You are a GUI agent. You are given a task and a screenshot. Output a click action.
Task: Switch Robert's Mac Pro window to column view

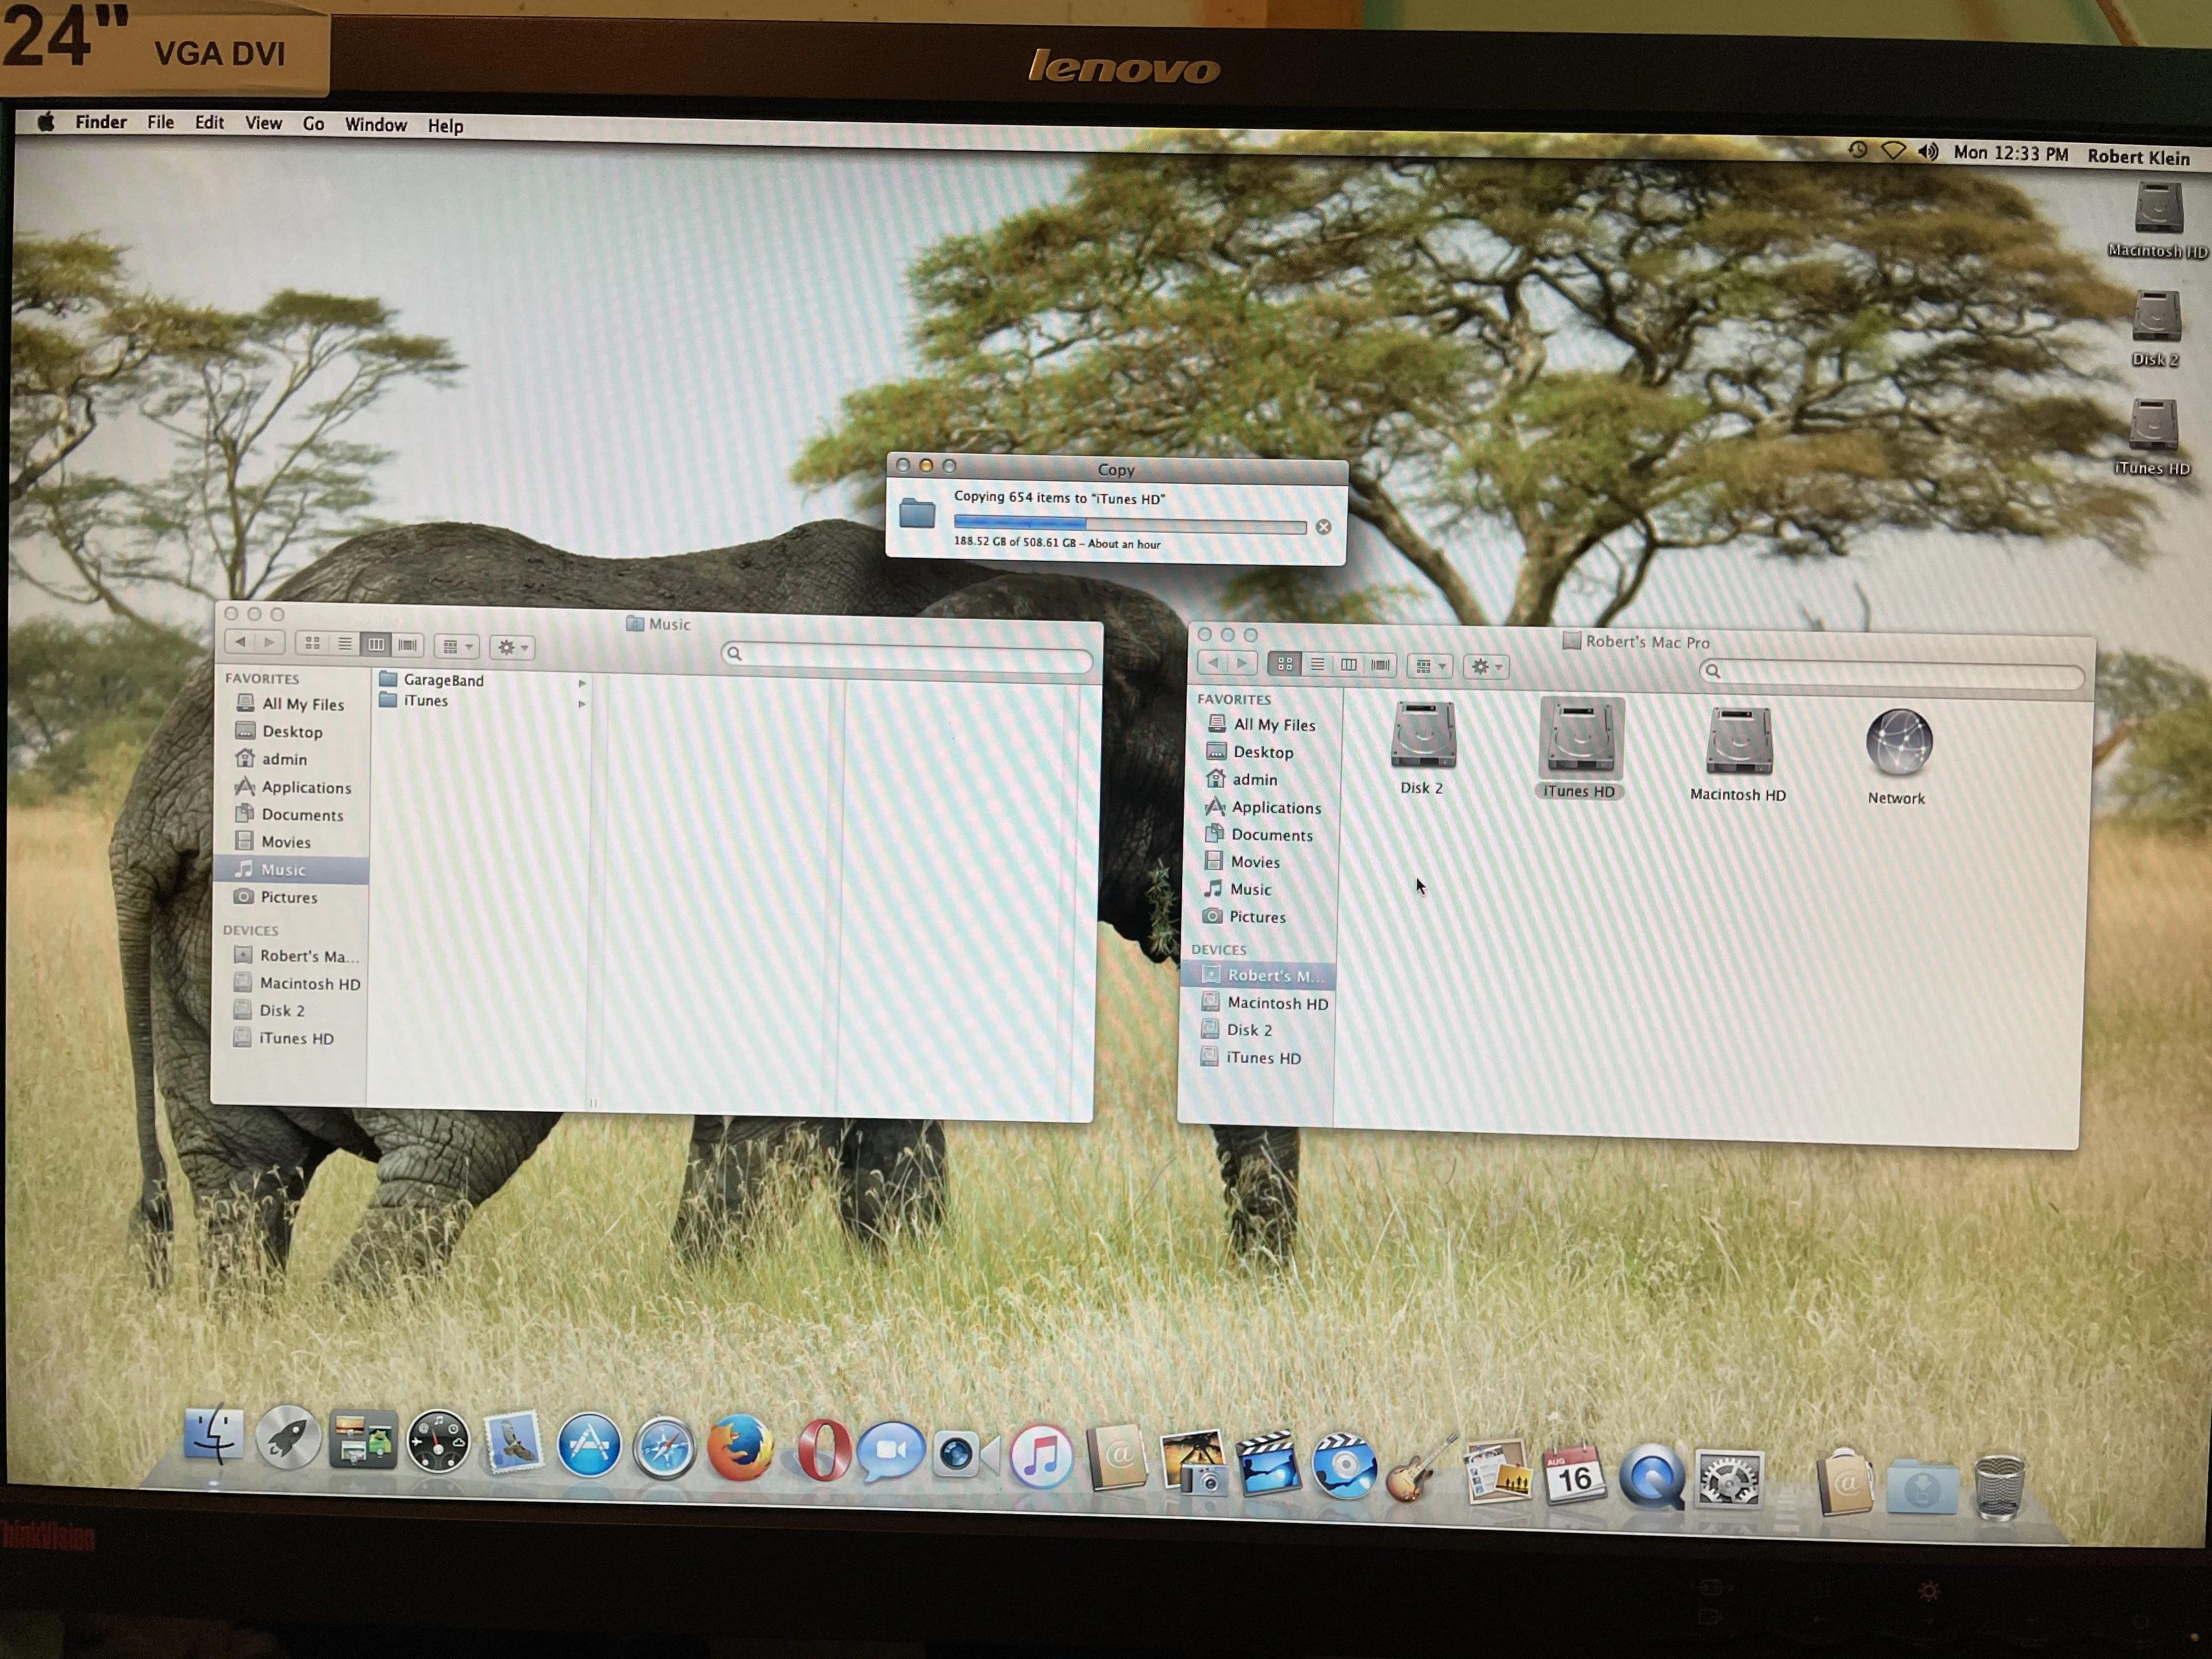click(x=1349, y=665)
